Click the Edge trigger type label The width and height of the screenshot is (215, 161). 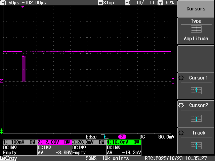91,137
